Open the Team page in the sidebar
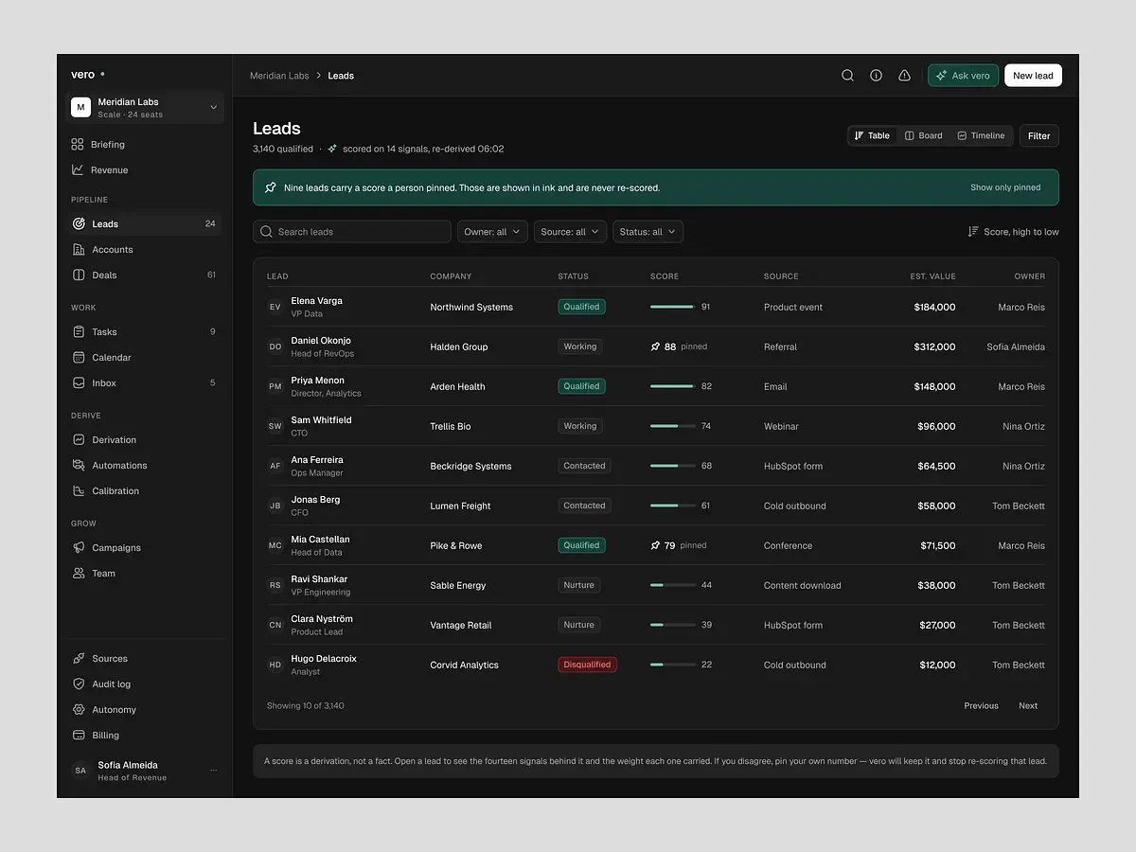 pyautogui.click(x=145, y=574)
